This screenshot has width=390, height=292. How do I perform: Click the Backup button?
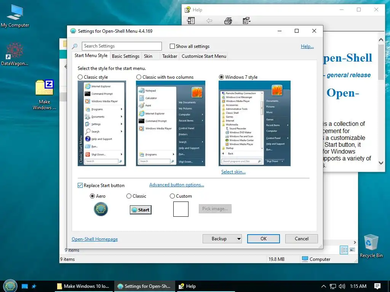(x=219, y=239)
